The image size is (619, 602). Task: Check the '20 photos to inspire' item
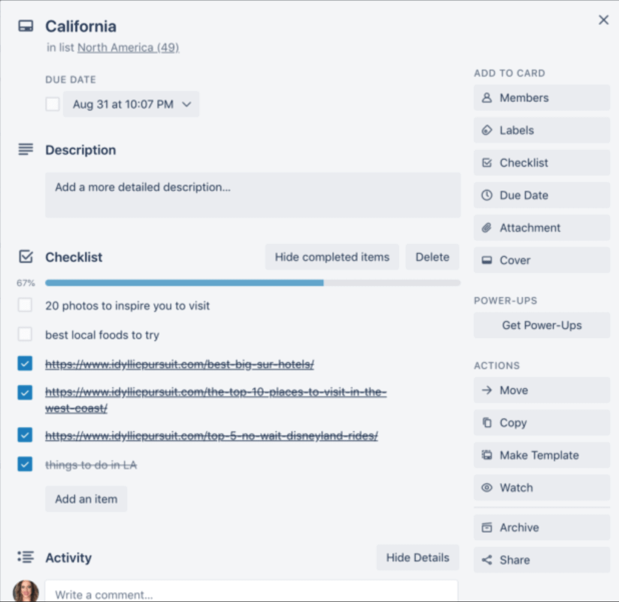pyautogui.click(x=25, y=305)
